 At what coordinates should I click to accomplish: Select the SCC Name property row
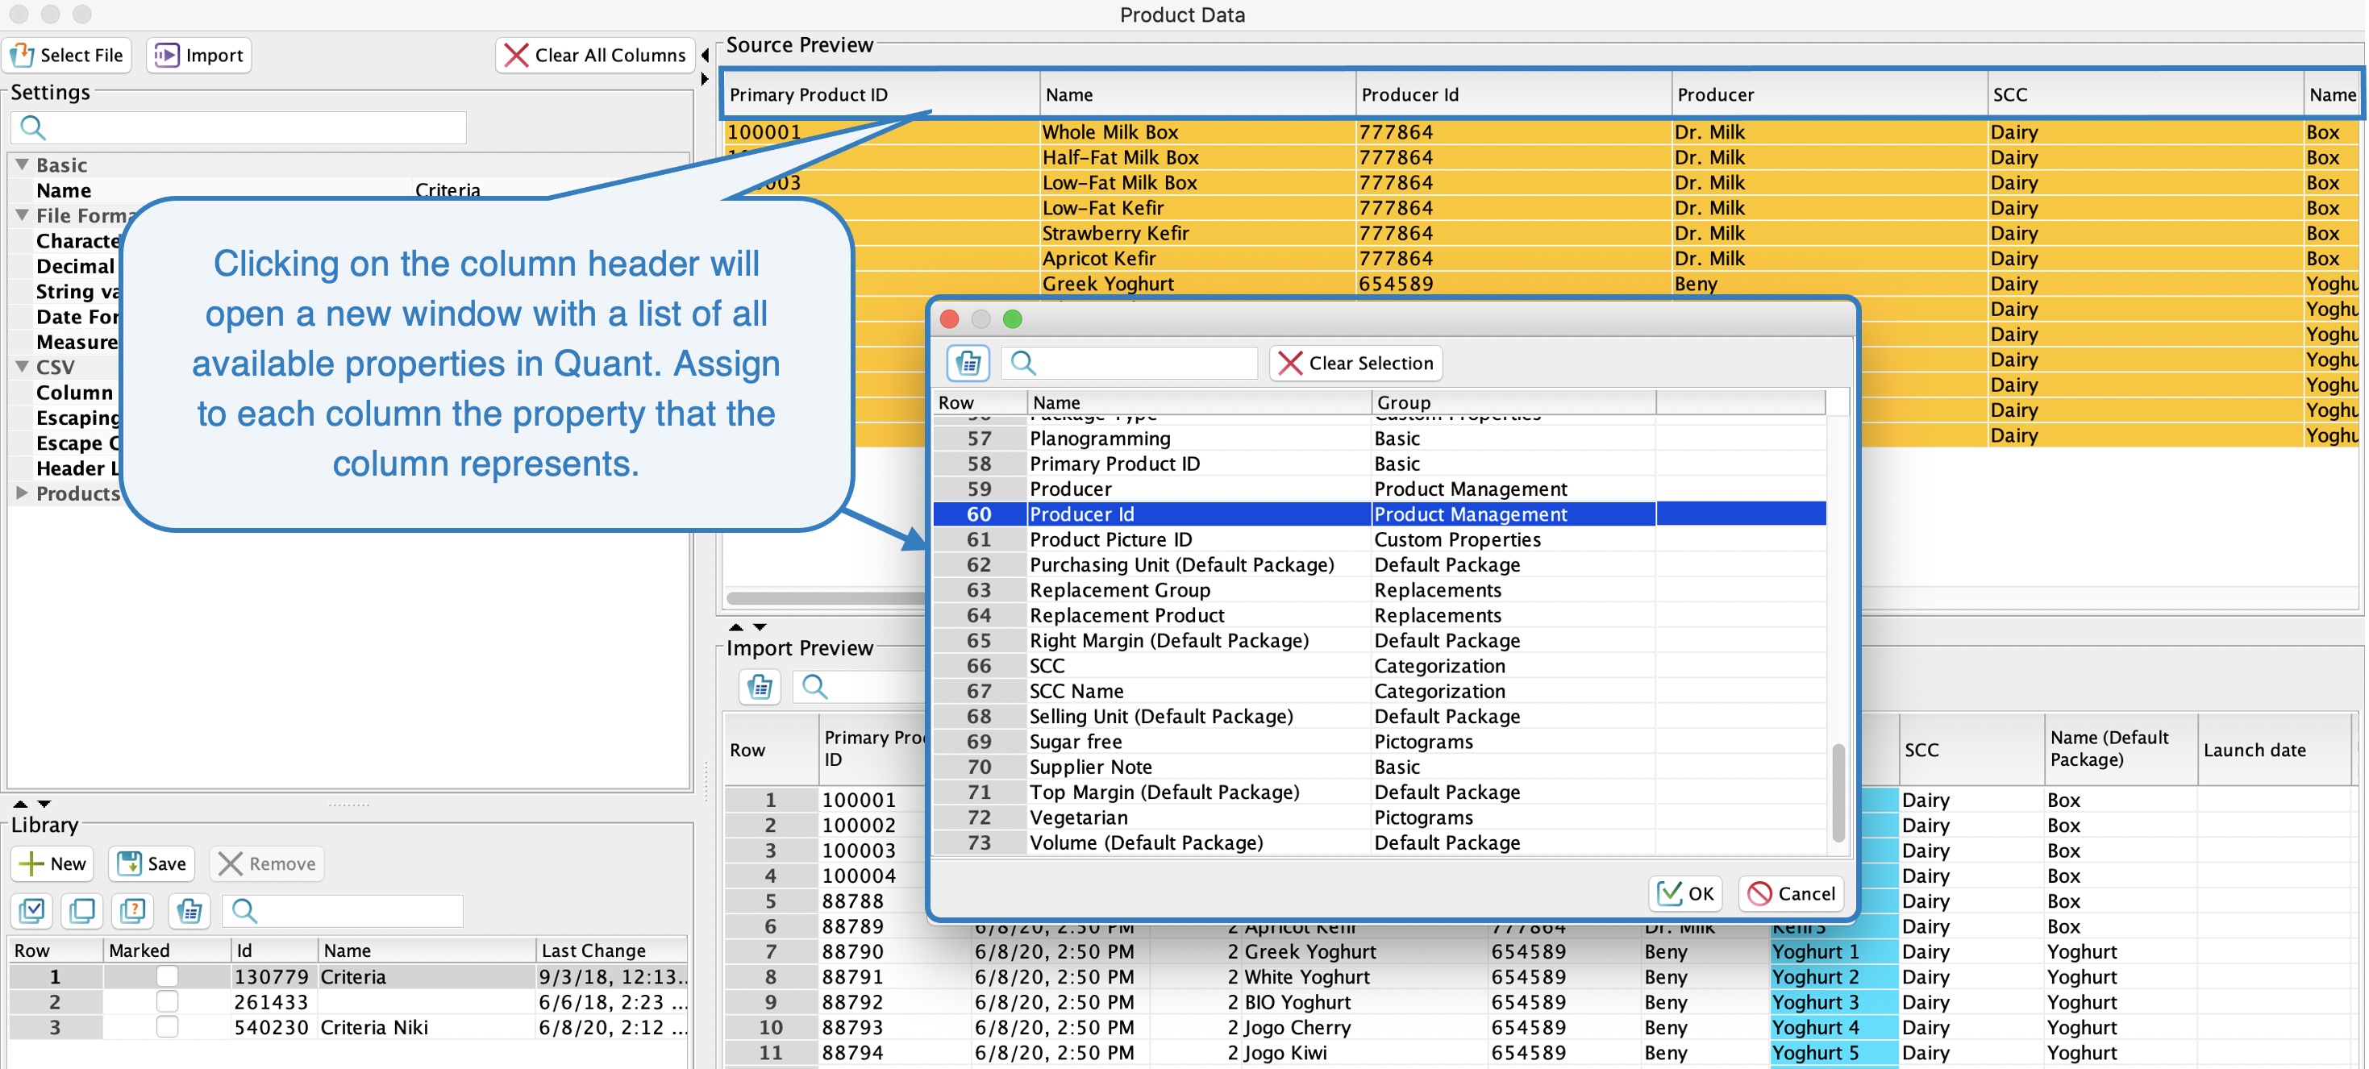click(1379, 691)
